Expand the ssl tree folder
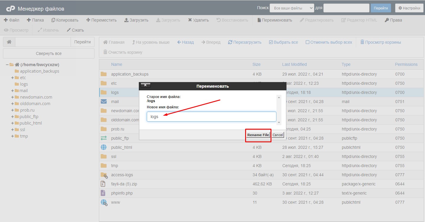Screen dimensions: 425x222 [x=13, y=130]
